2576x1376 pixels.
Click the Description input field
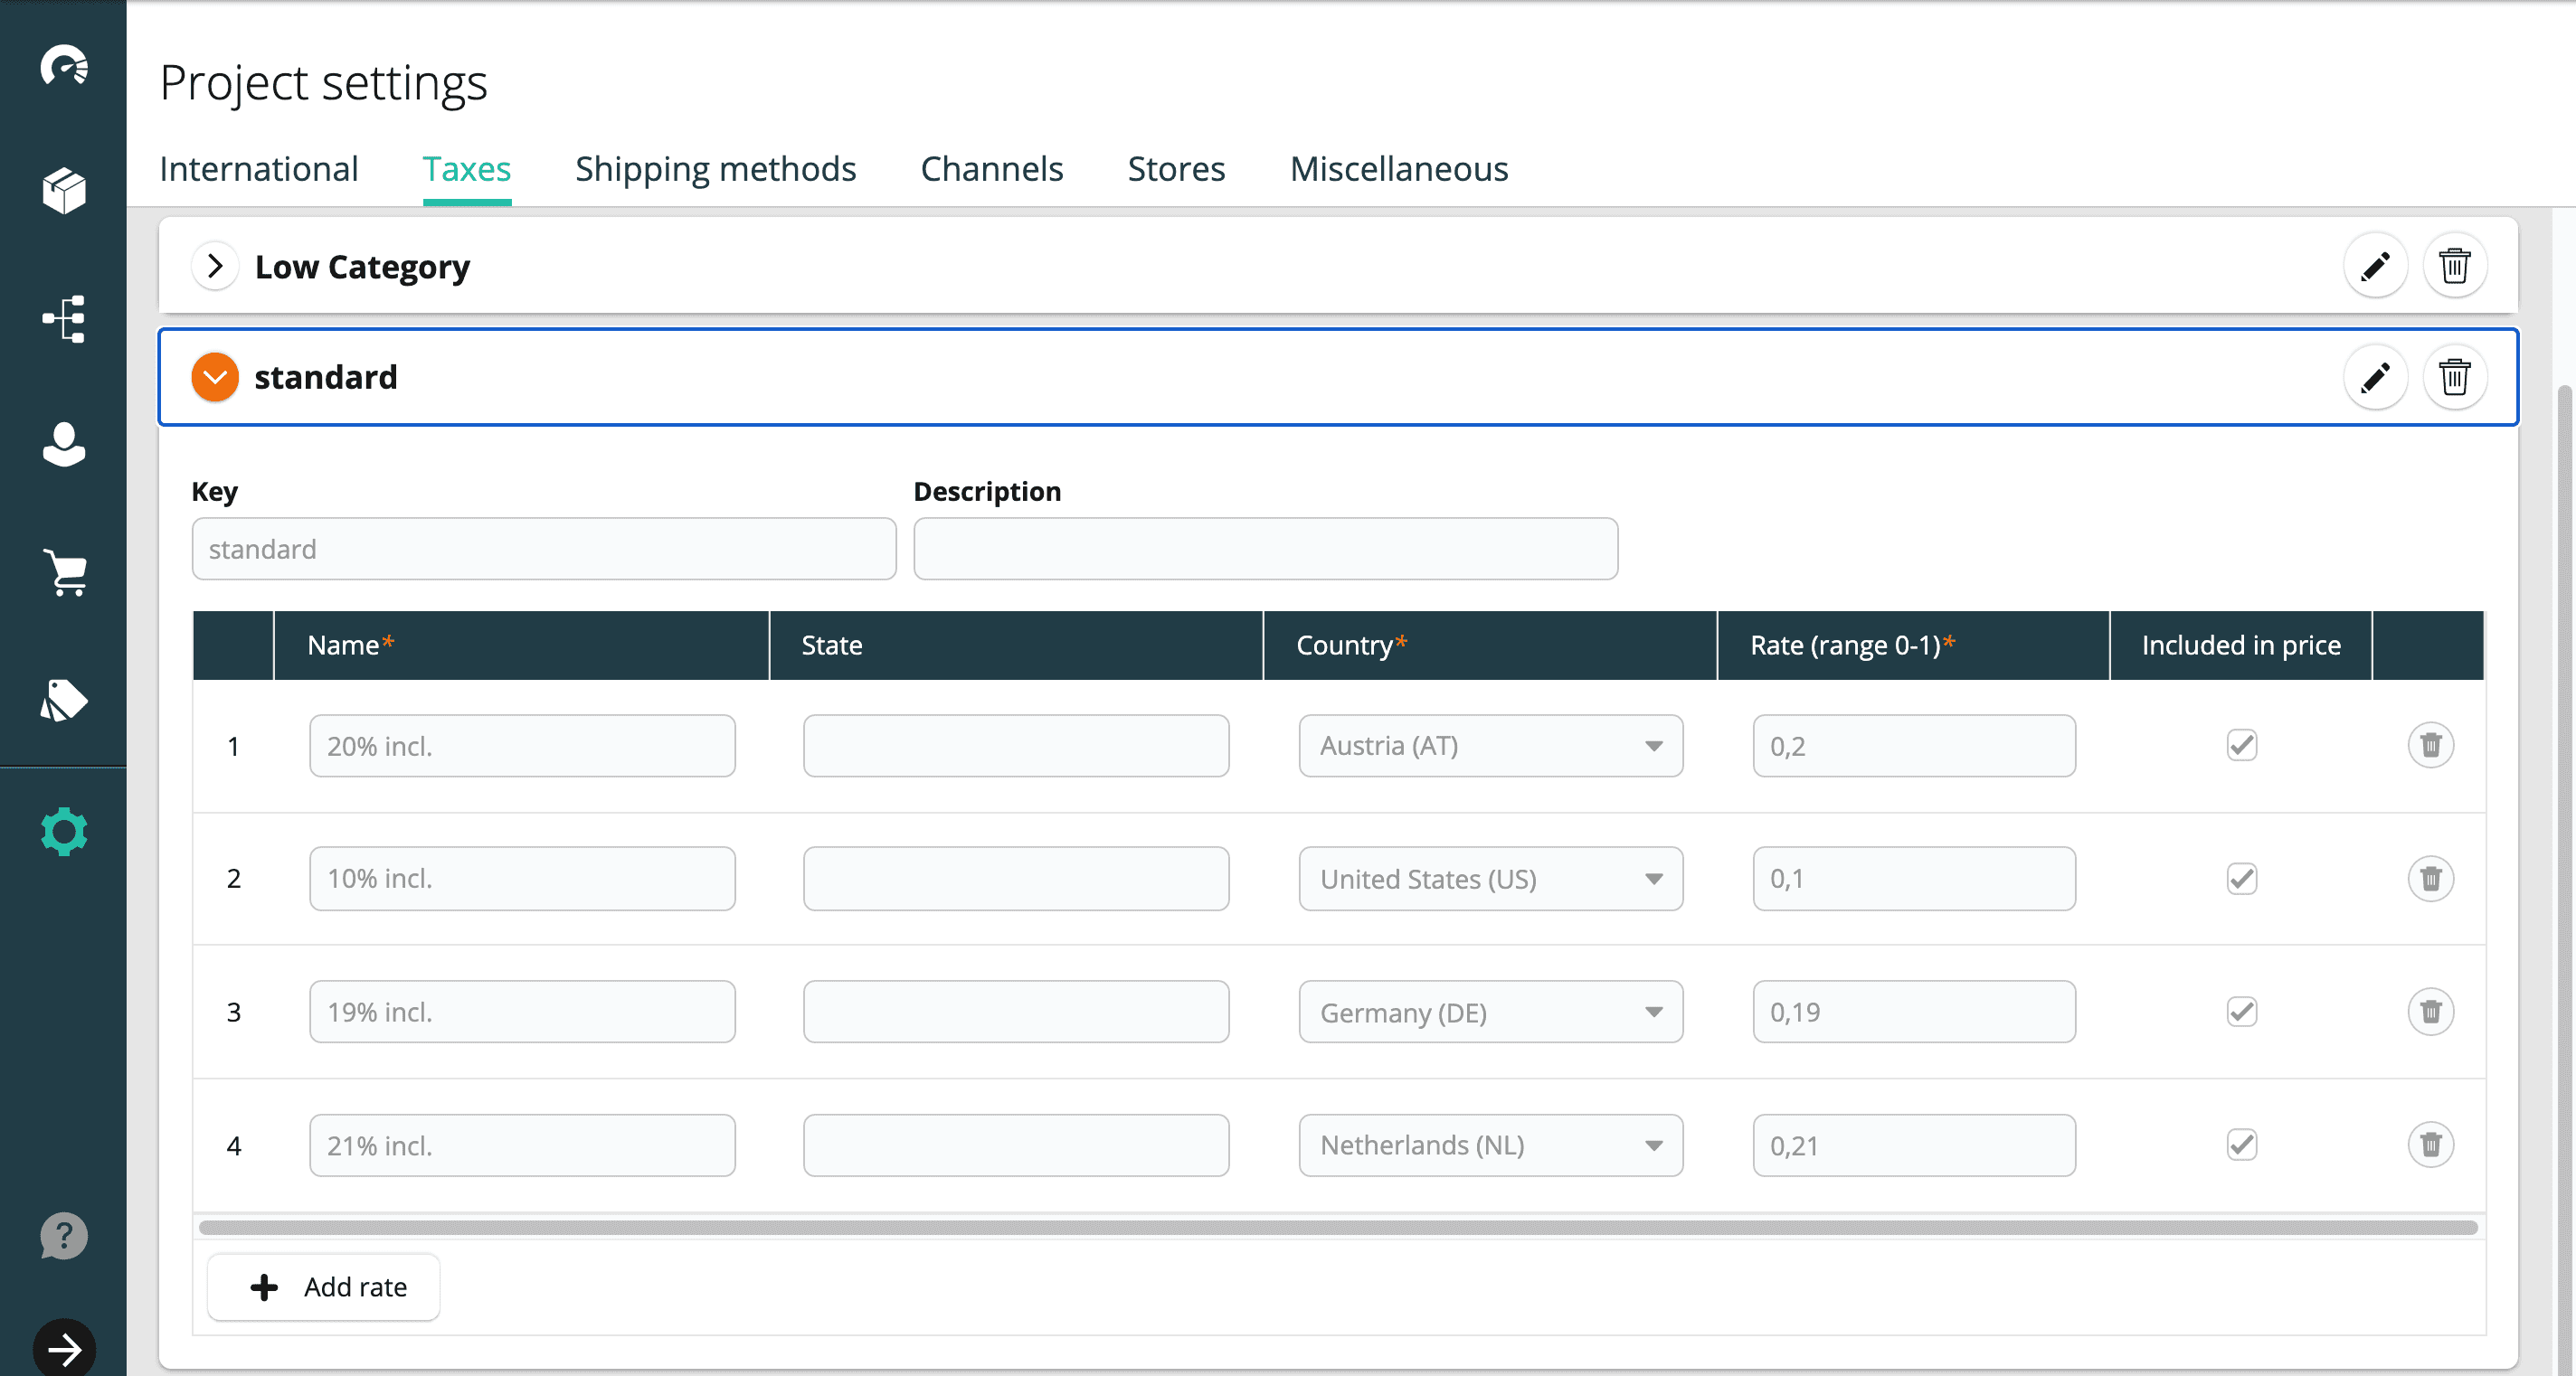pyautogui.click(x=1265, y=549)
